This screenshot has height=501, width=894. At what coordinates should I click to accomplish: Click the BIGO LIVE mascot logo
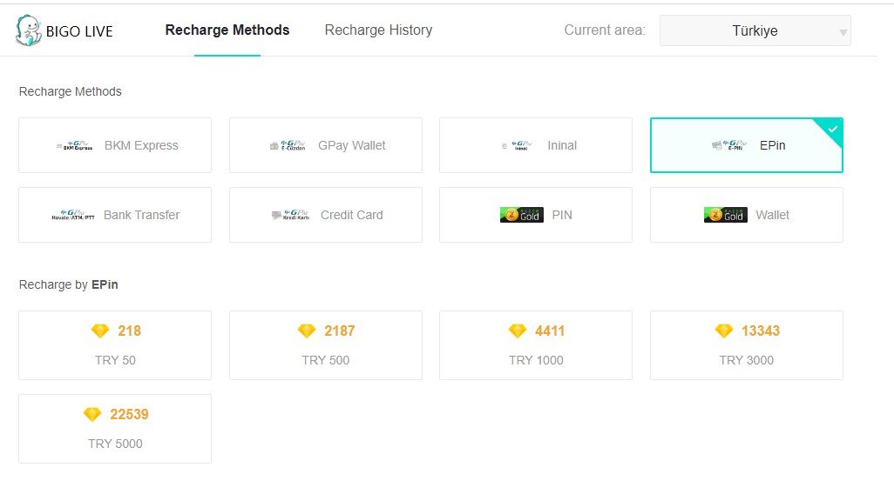tap(29, 30)
